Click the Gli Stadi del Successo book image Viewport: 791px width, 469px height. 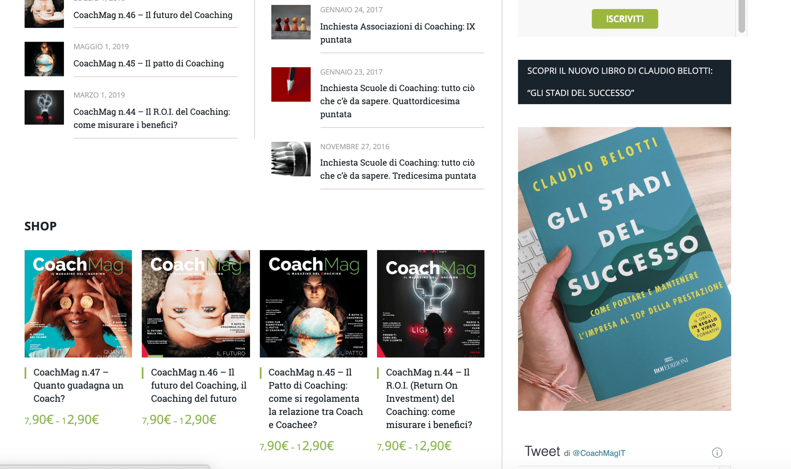click(x=624, y=269)
